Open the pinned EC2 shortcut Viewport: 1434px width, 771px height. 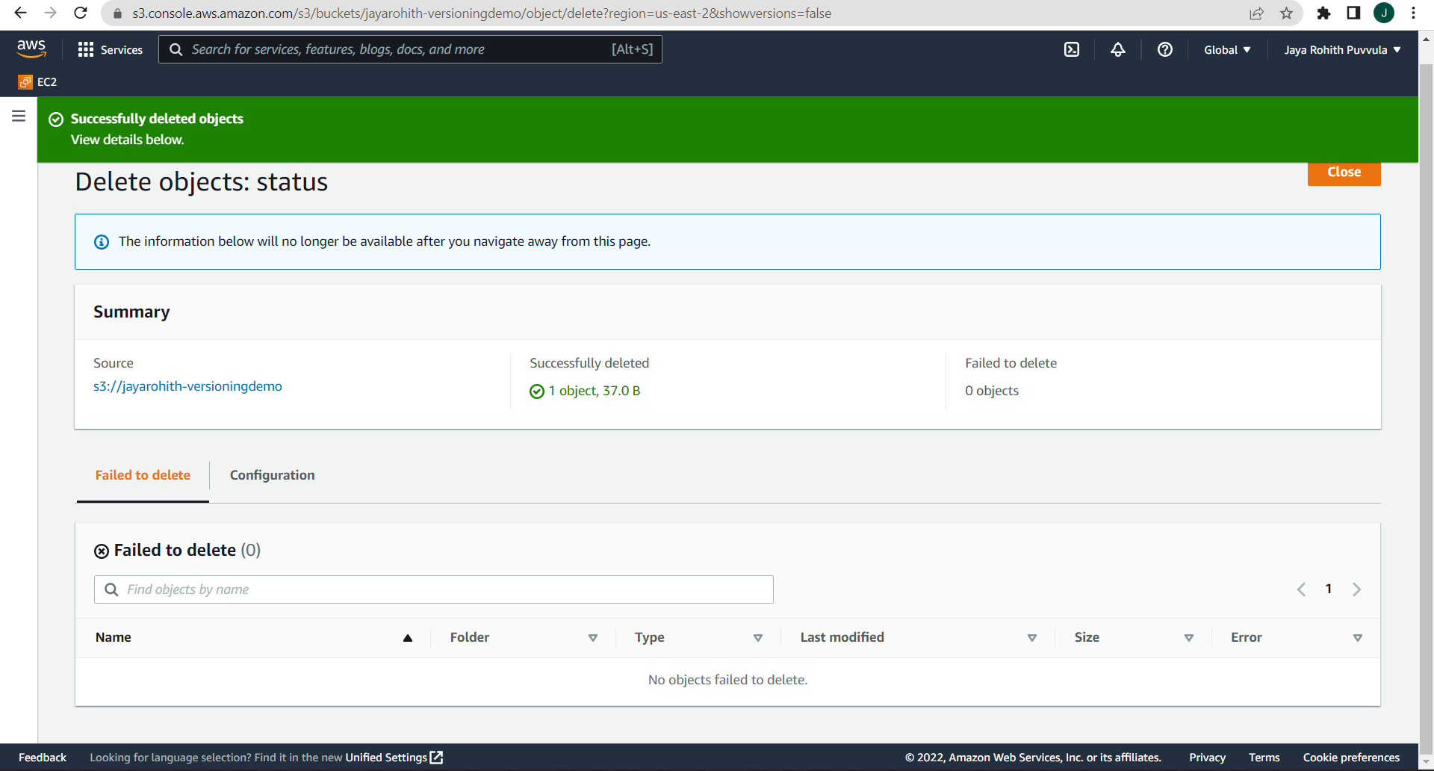pos(37,82)
